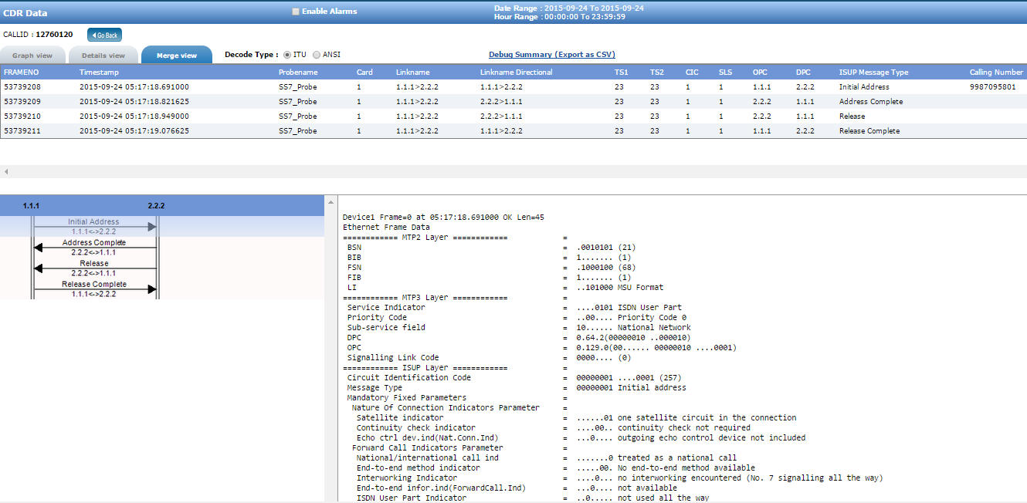Viewport: 1027px width, 503px height.
Task: Open the Details view tab
Action: click(103, 56)
